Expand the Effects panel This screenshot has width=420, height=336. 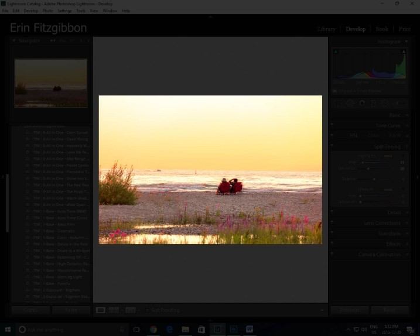[x=393, y=244]
